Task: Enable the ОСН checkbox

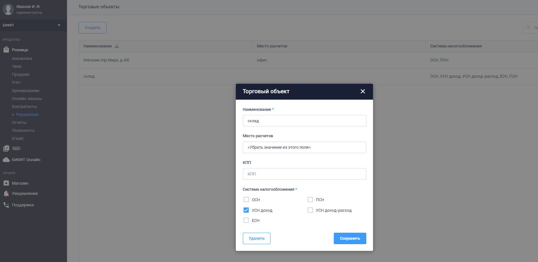Action: [x=246, y=200]
